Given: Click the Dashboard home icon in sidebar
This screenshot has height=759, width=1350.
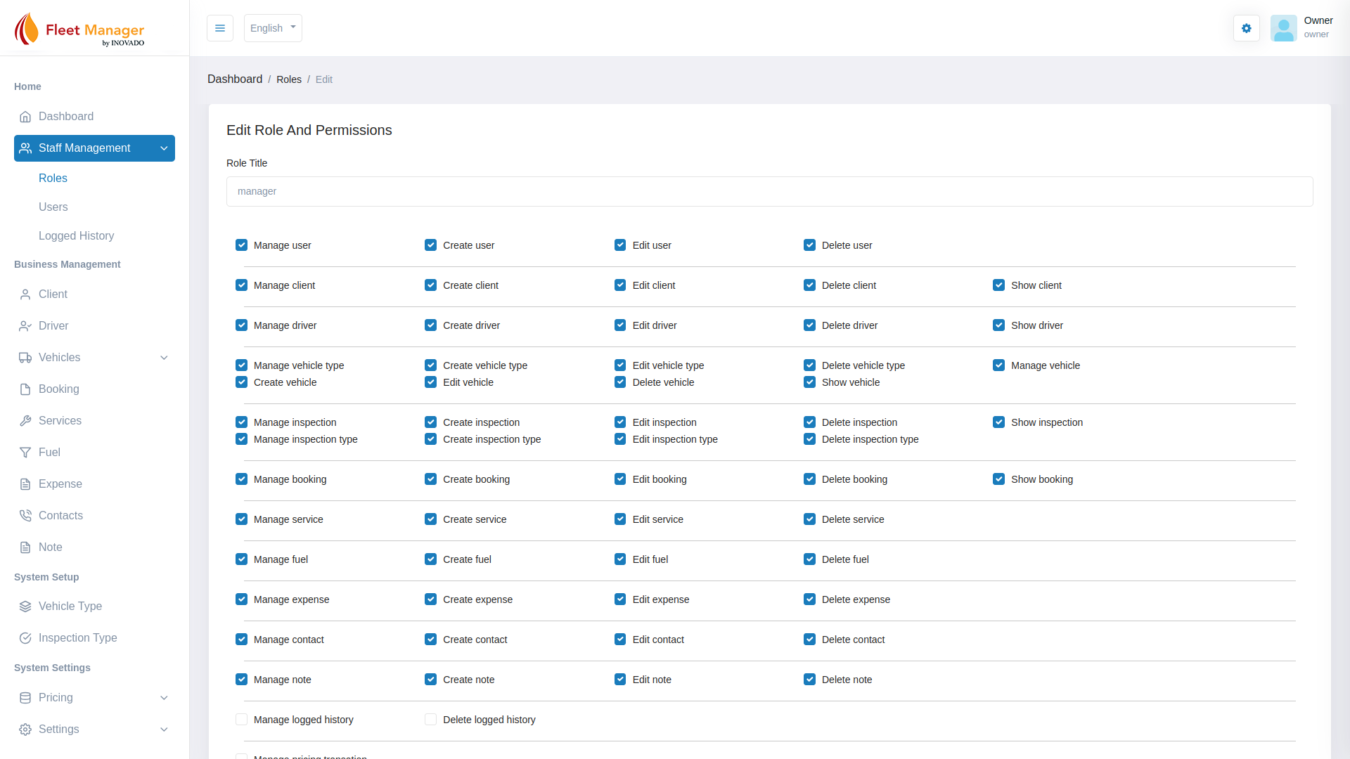Looking at the screenshot, I should (25, 117).
